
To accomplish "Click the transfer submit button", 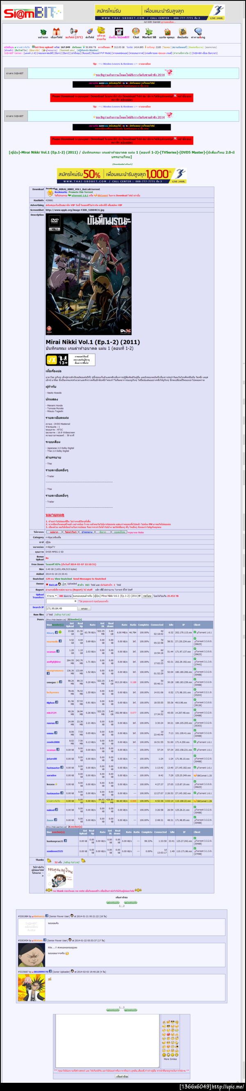I will (147, 595).
